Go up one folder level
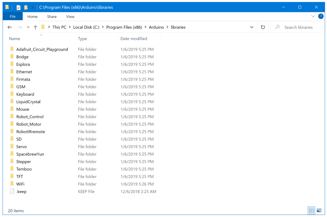Viewport: 327px width, 217px height. (35, 27)
